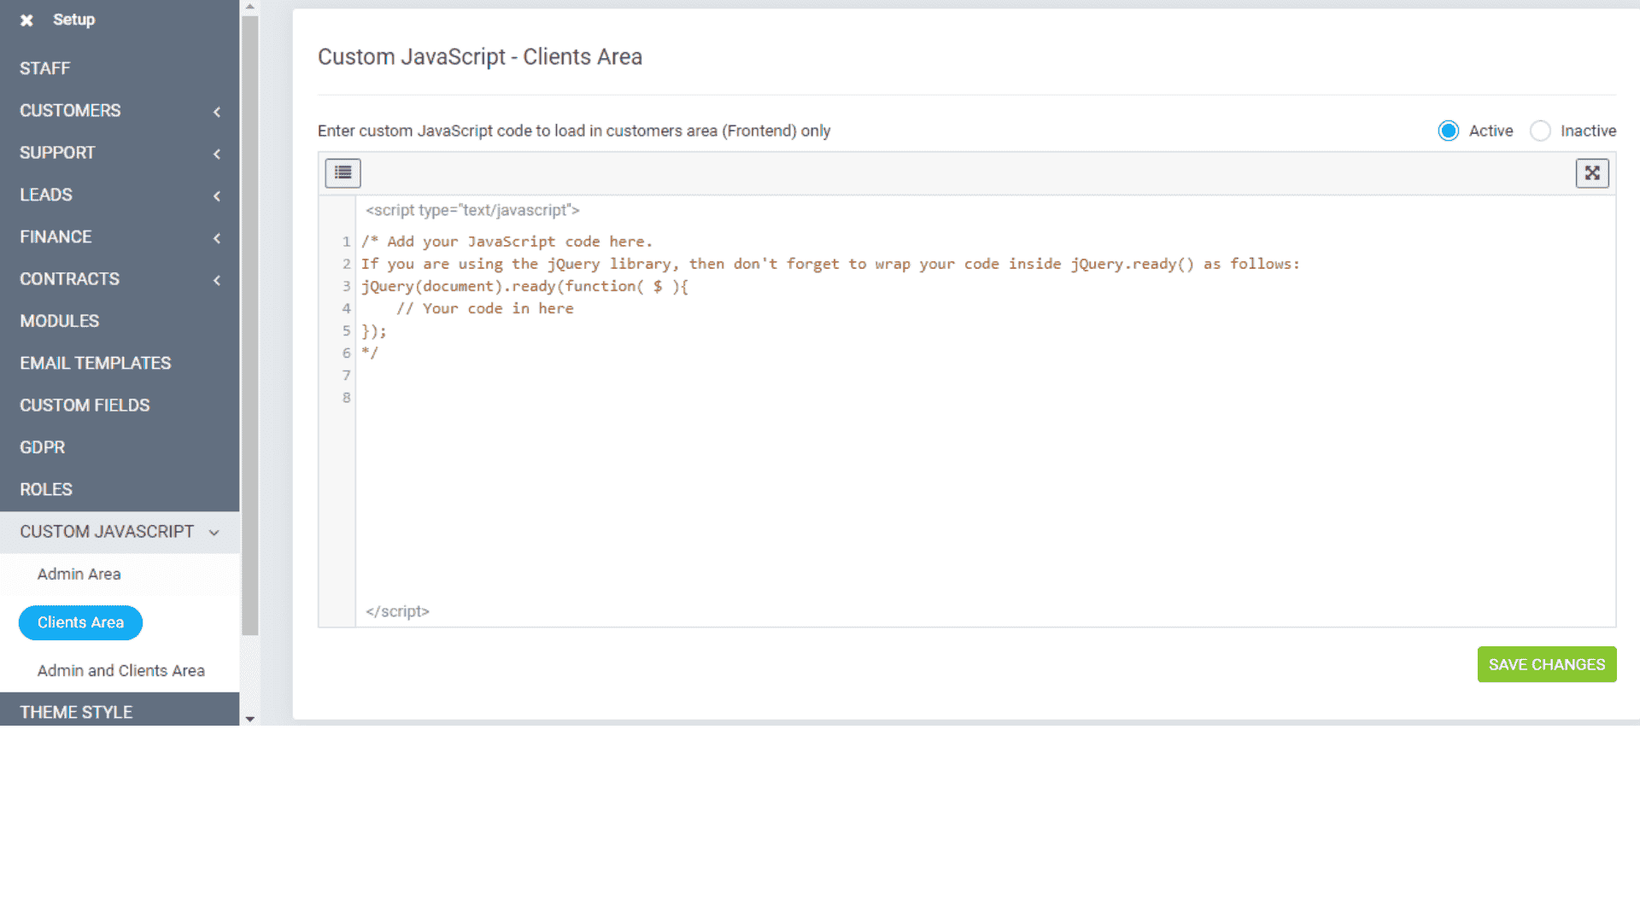This screenshot has height=922, width=1640.
Task: Expand the code editor to fullscreen
Action: click(1592, 172)
